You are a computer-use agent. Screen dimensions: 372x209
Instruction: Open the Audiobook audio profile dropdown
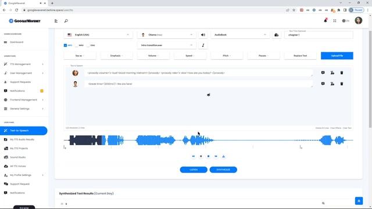pos(240,35)
